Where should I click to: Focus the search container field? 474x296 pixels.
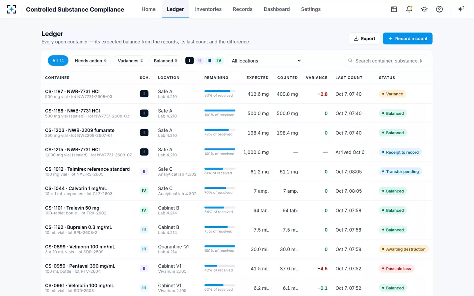point(385,61)
